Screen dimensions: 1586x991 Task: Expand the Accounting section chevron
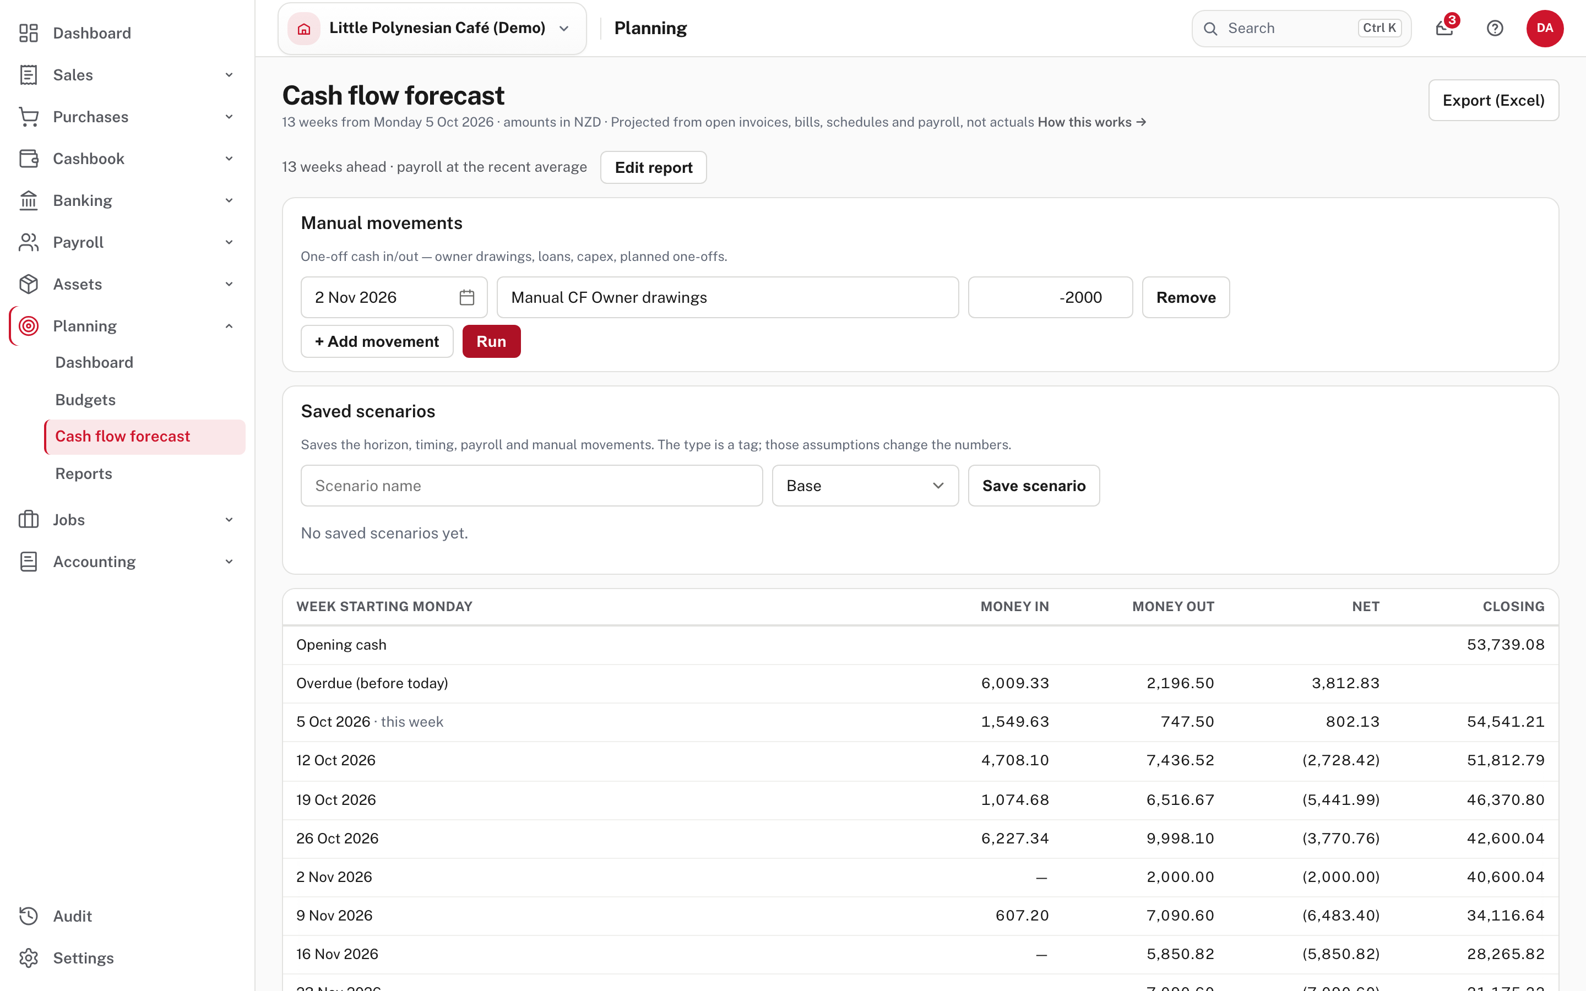[229, 562]
